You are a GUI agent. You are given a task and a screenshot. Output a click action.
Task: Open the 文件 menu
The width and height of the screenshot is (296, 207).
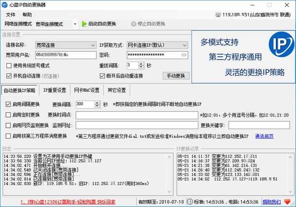tap(10, 15)
